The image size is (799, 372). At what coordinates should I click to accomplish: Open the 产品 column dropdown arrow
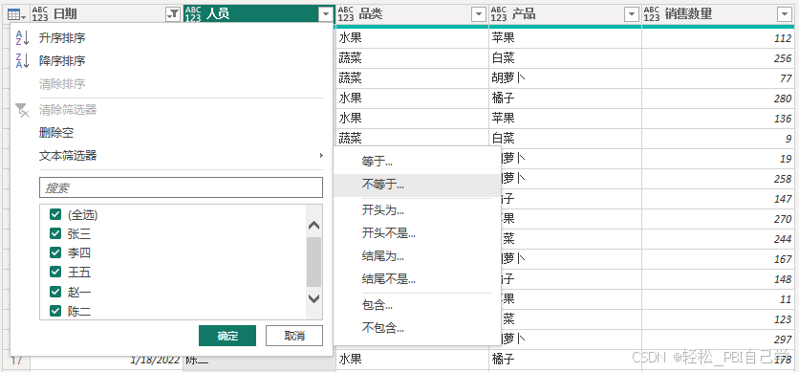click(x=632, y=15)
